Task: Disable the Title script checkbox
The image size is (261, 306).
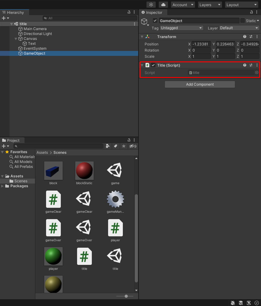Action: tap(153, 65)
